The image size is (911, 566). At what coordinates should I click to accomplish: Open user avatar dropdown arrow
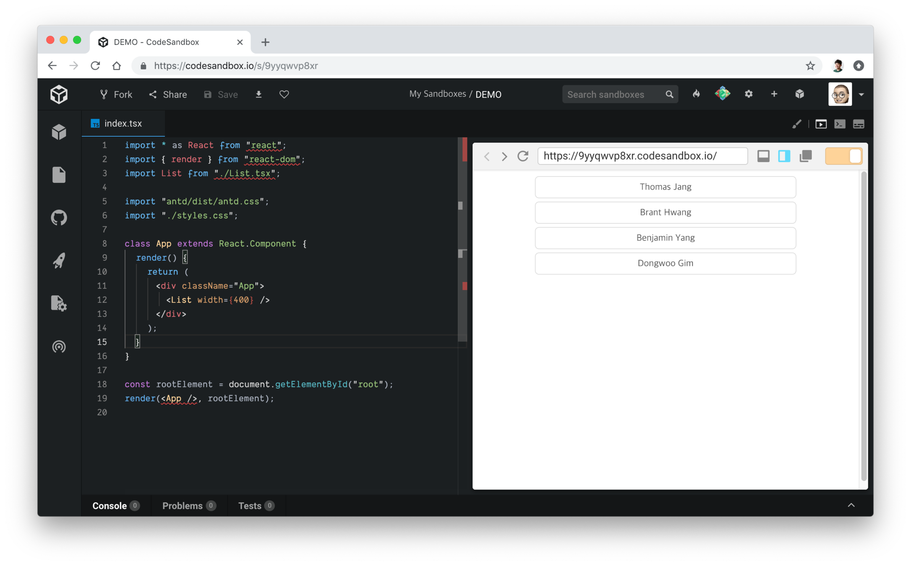tap(861, 95)
